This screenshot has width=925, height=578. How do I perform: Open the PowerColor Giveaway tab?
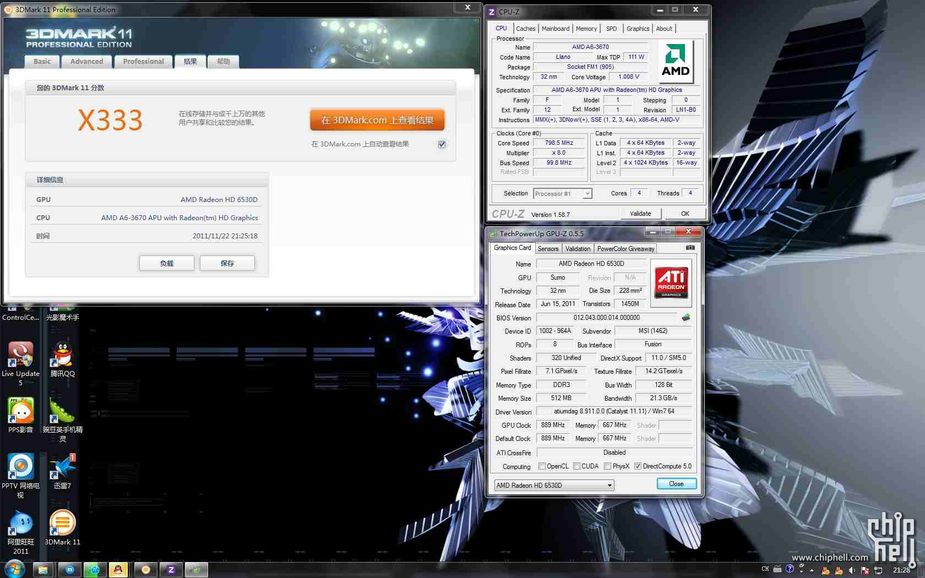pyautogui.click(x=625, y=249)
